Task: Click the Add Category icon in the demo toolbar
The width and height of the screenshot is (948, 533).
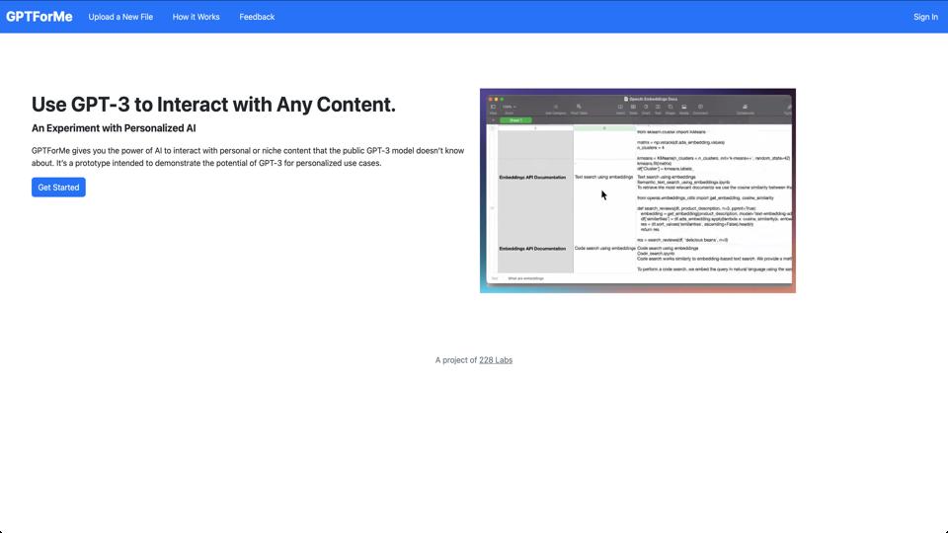Action: click(555, 108)
